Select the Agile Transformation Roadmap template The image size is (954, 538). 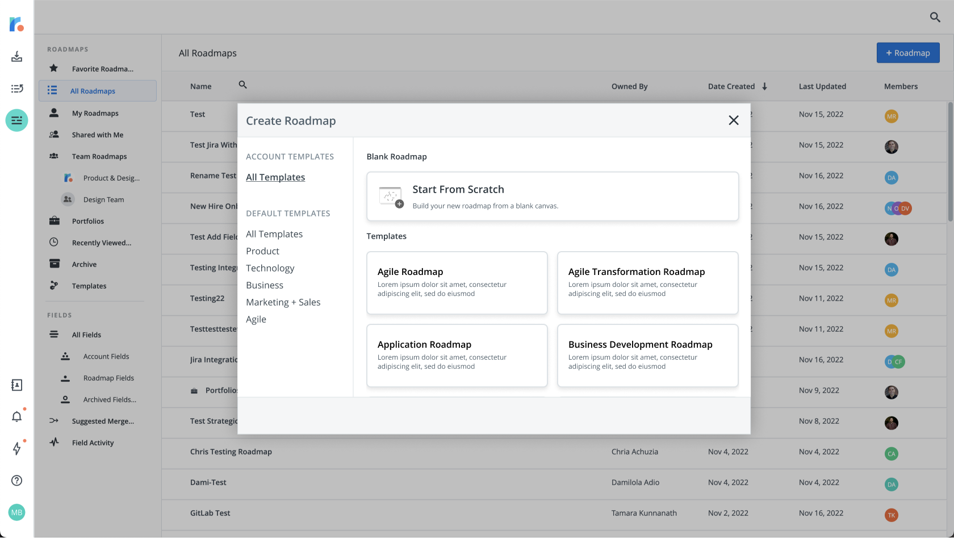[647, 282]
